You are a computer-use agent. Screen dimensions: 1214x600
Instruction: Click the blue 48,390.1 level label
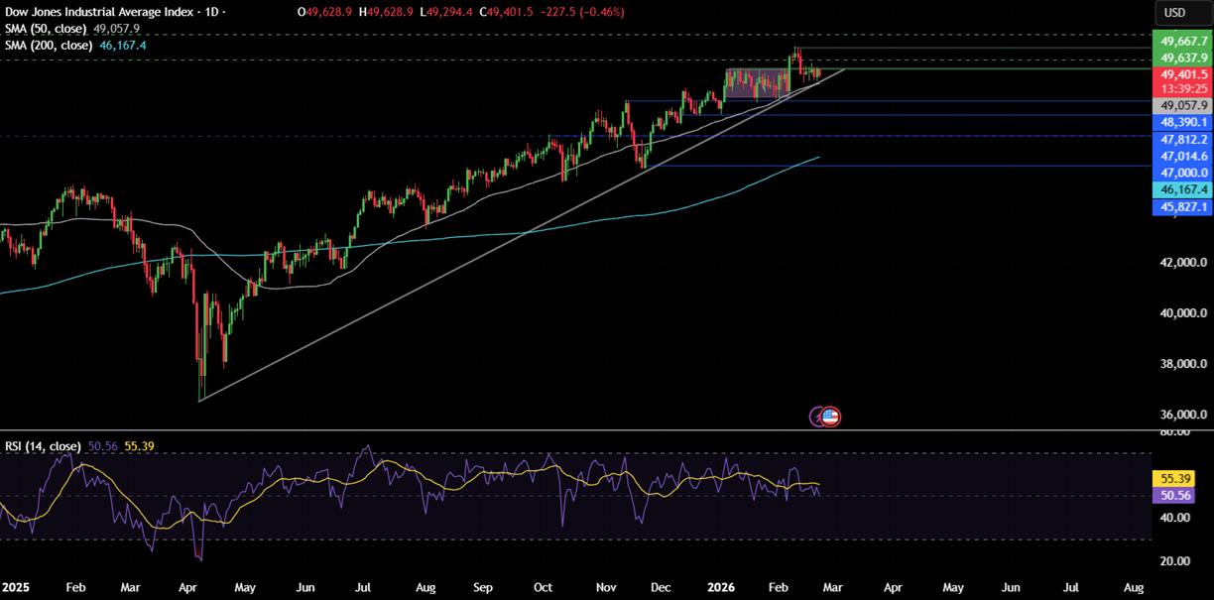click(x=1181, y=122)
